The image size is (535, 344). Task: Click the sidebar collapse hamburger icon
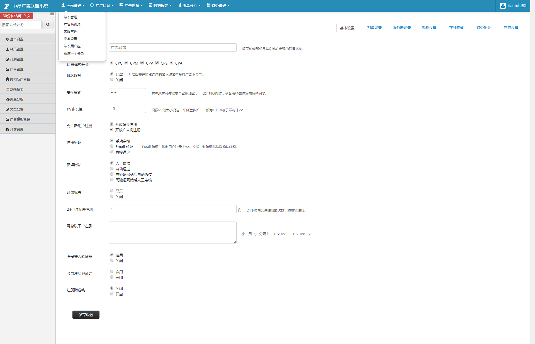52,14
